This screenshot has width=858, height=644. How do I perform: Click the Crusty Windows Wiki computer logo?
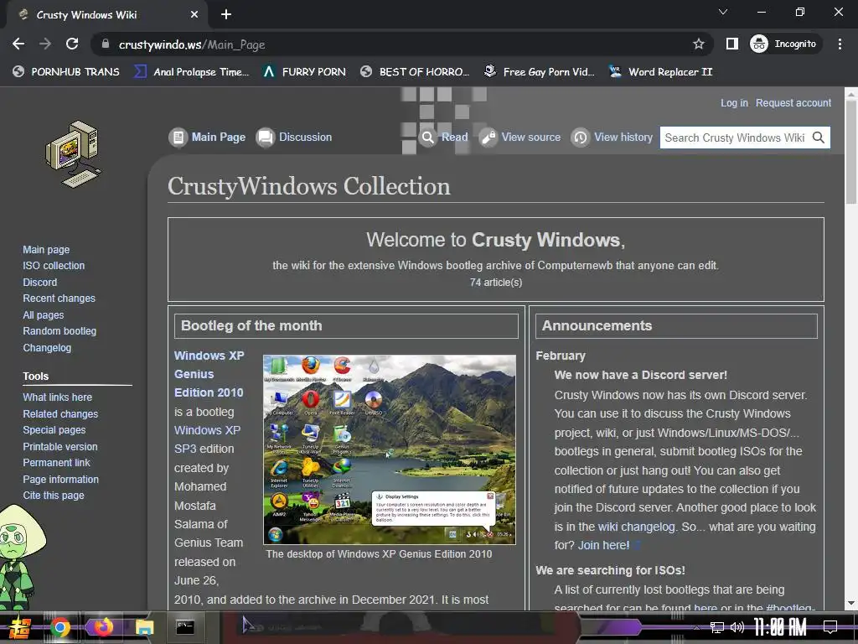pyautogui.click(x=74, y=154)
